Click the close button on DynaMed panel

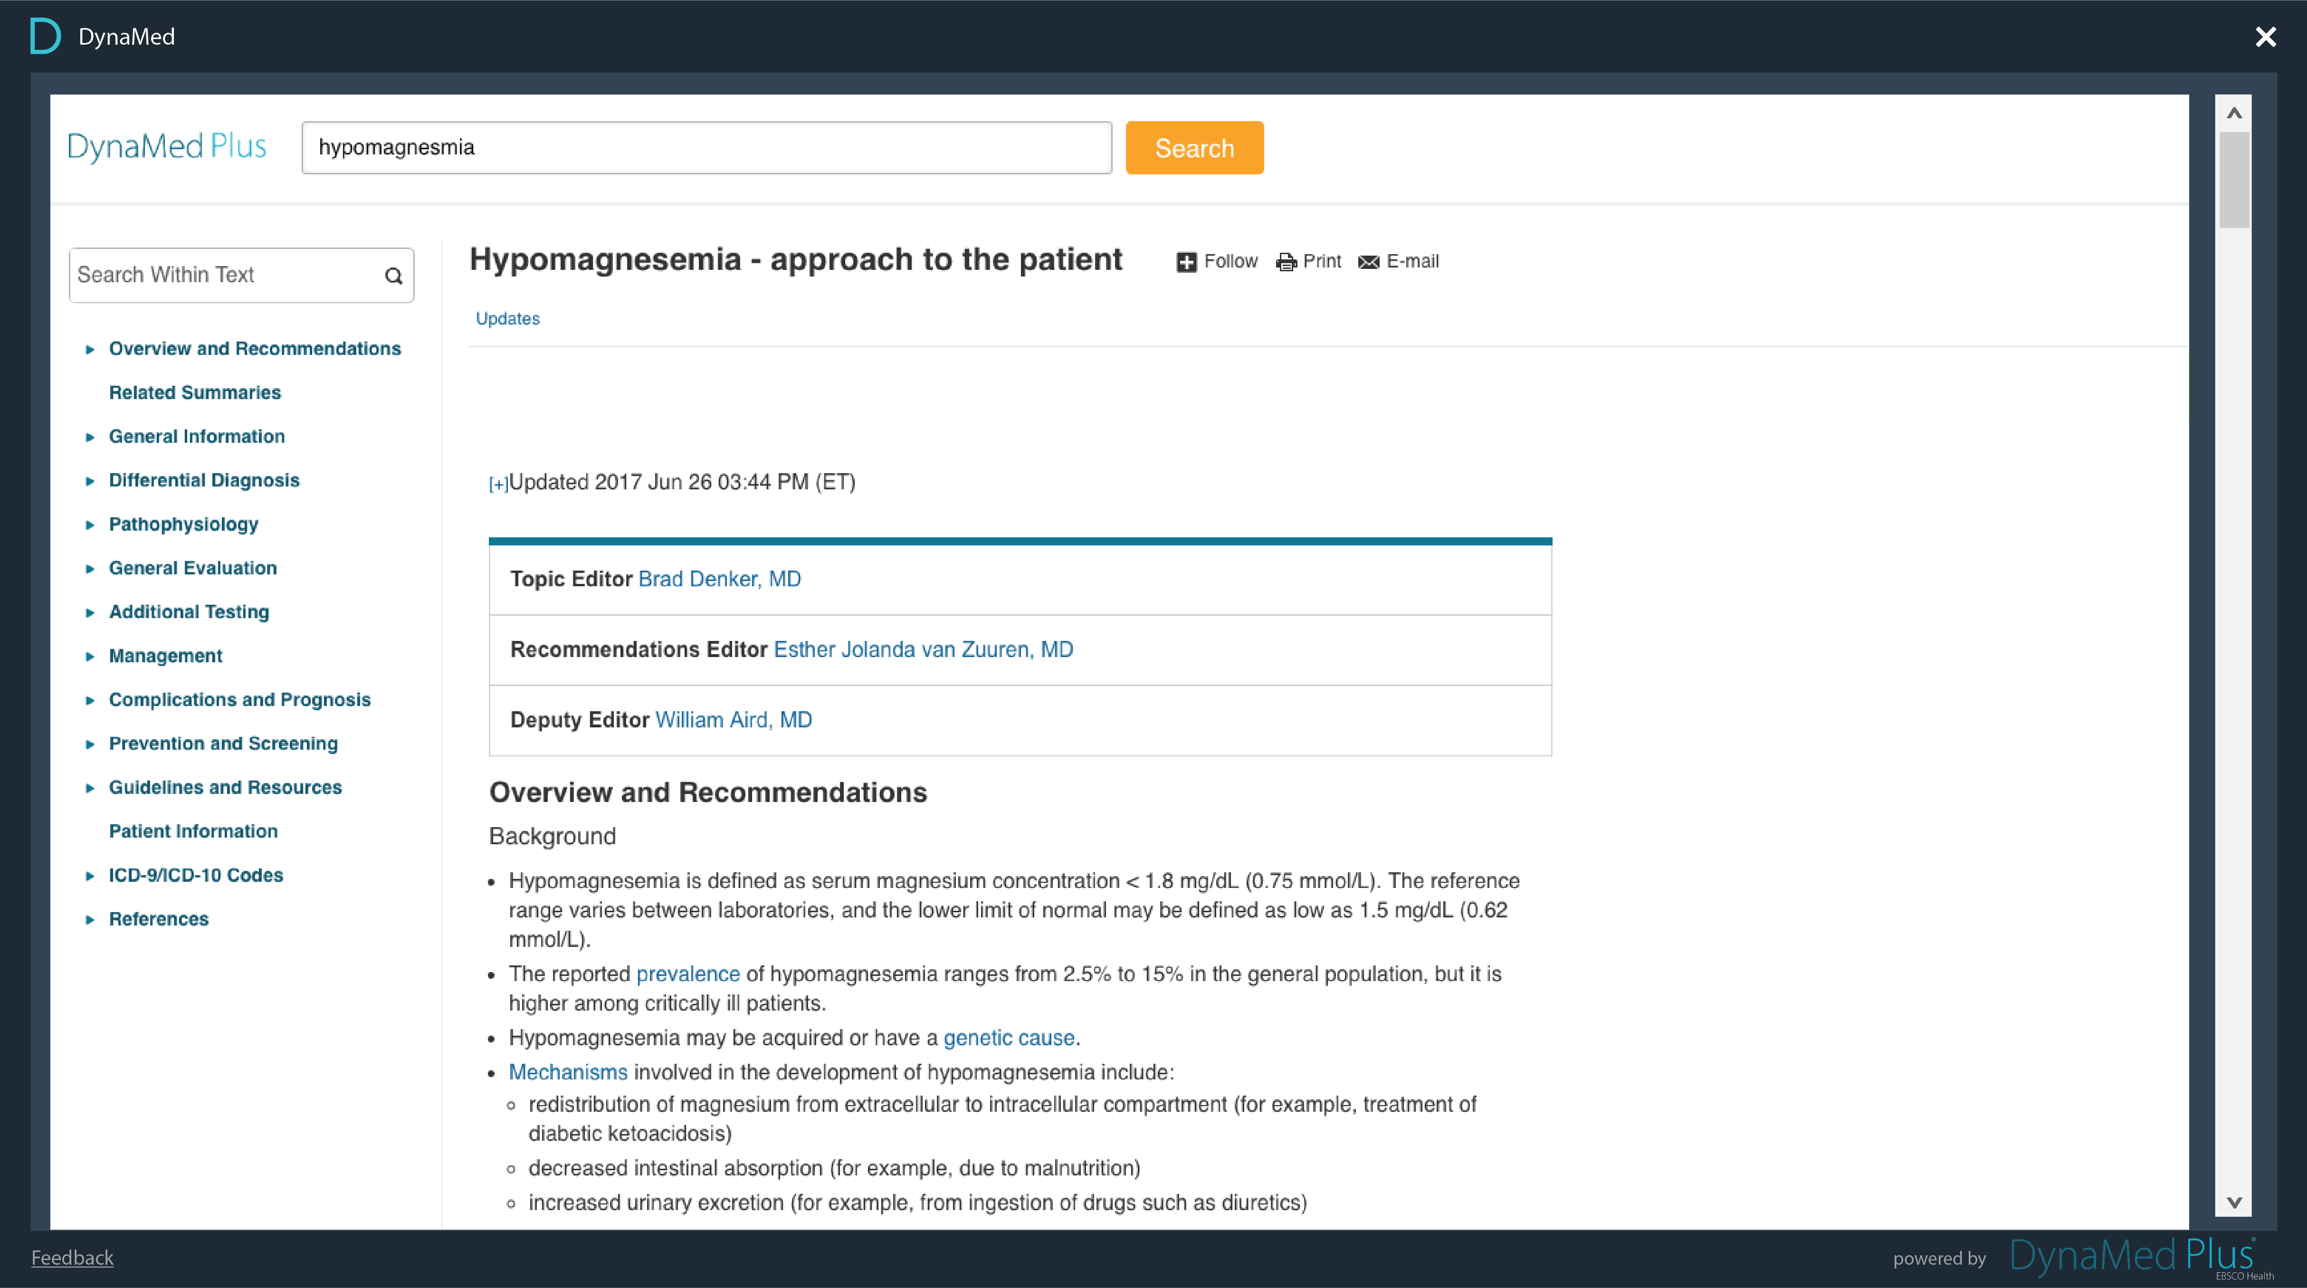pos(2266,35)
